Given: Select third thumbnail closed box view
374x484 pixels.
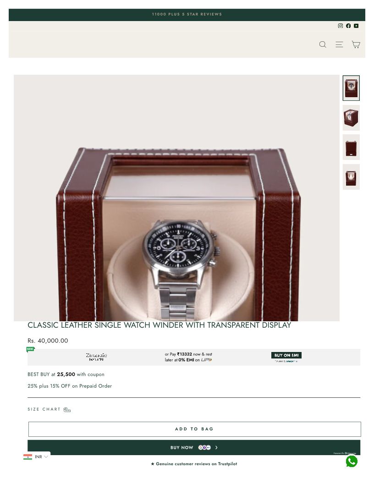Looking at the screenshot, I should point(351,147).
